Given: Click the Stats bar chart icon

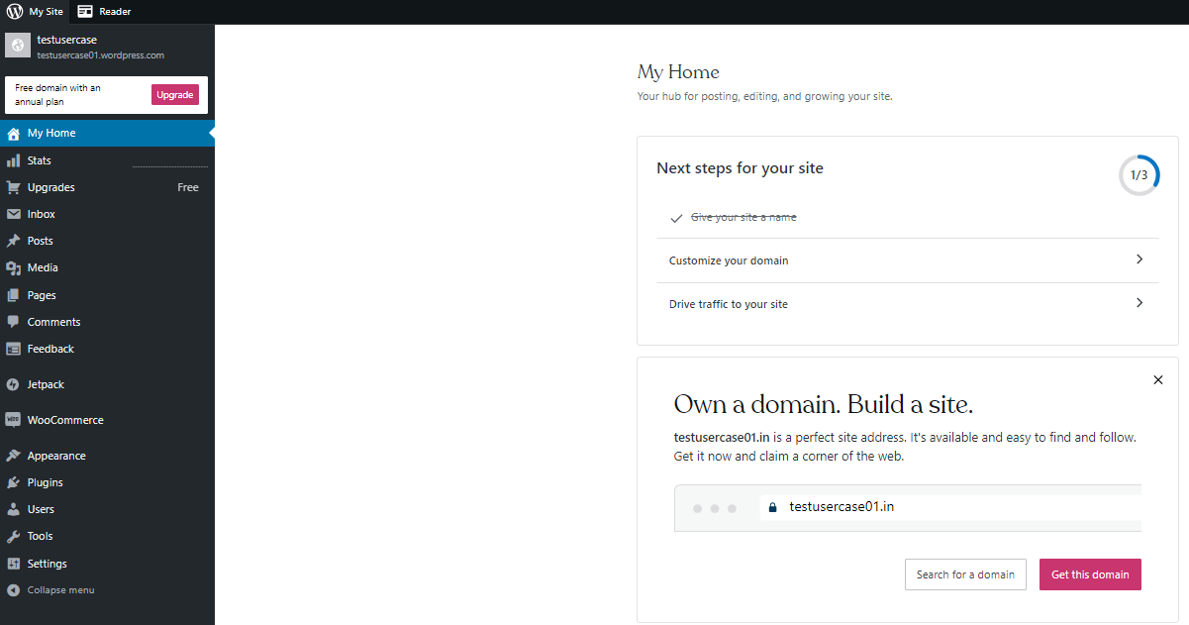Looking at the screenshot, I should pos(14,160).
